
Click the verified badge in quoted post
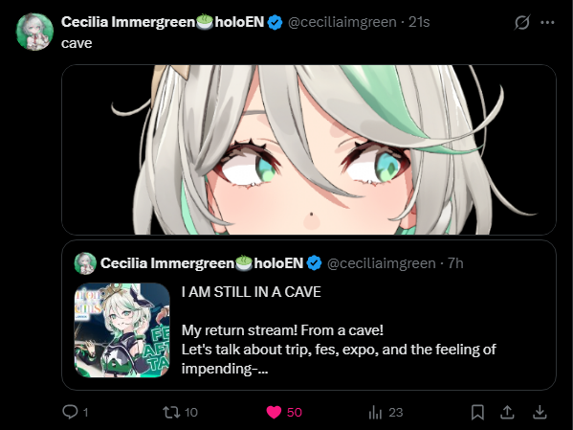coord(314,263)
